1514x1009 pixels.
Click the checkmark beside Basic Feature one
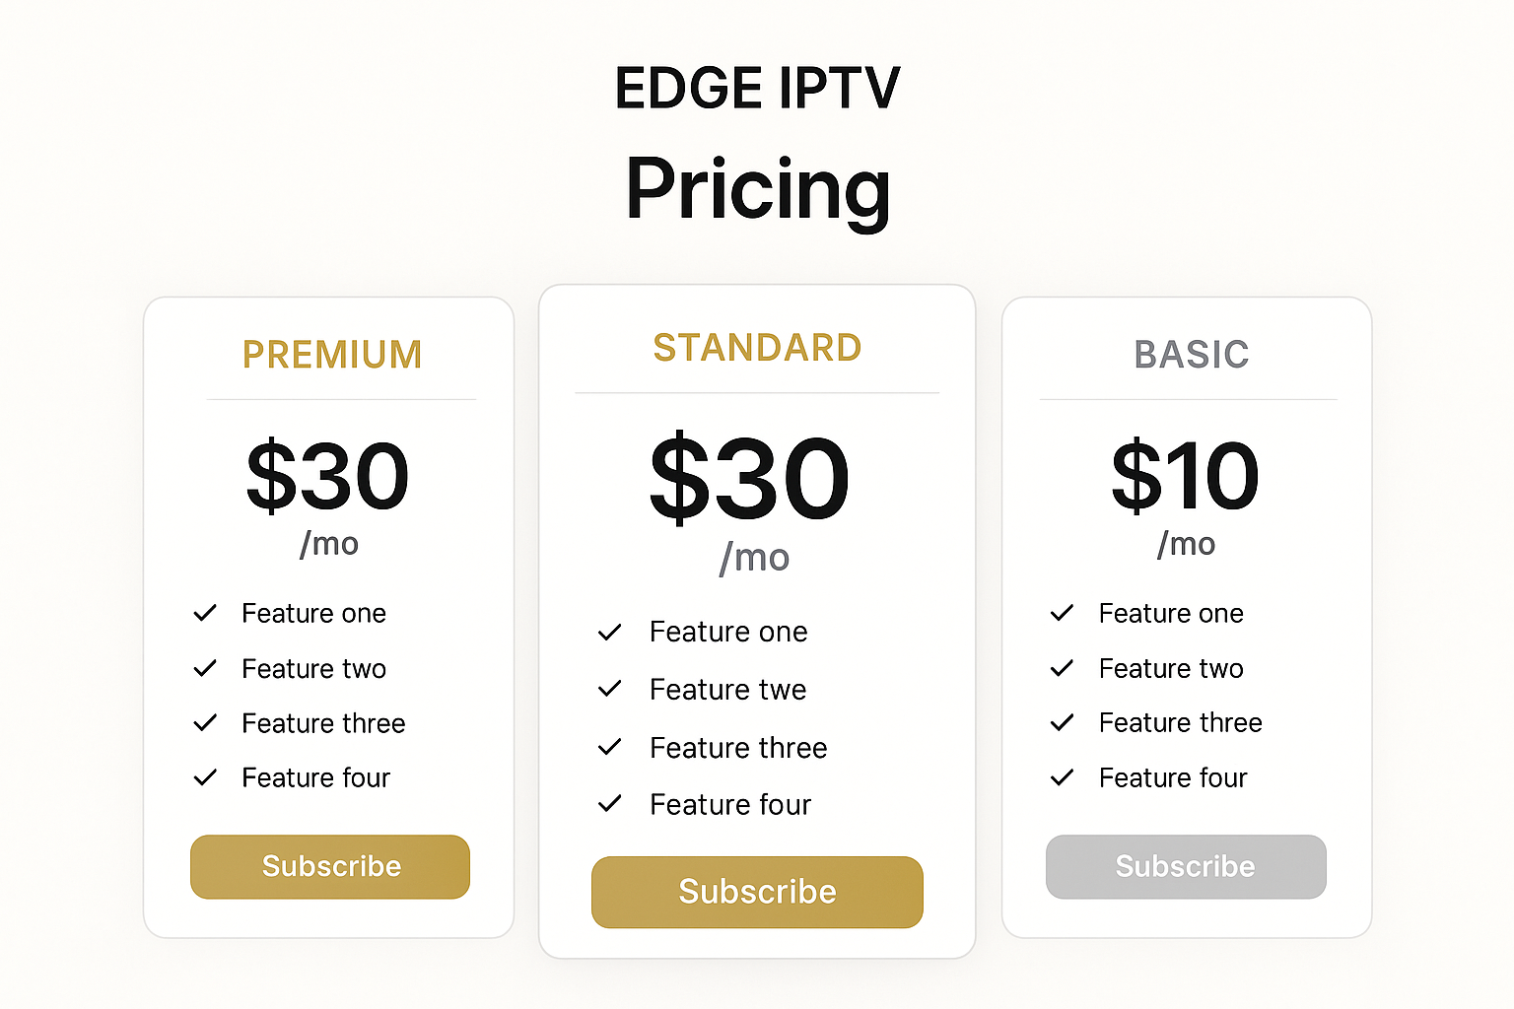click(x=1062, y=613)
